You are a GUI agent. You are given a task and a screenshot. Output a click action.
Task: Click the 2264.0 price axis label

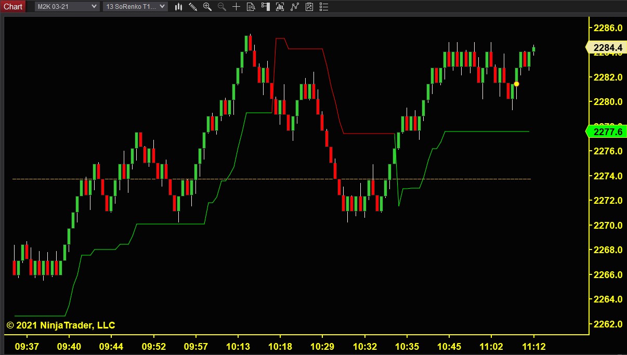pos(608,299)
